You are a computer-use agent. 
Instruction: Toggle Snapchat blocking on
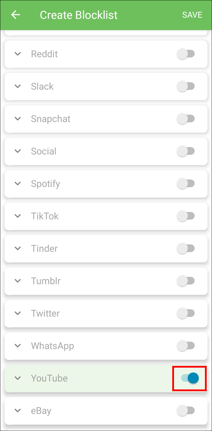(186, 119)
